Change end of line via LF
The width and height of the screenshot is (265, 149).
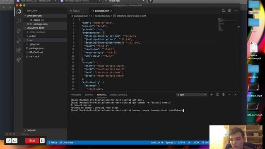189,142
